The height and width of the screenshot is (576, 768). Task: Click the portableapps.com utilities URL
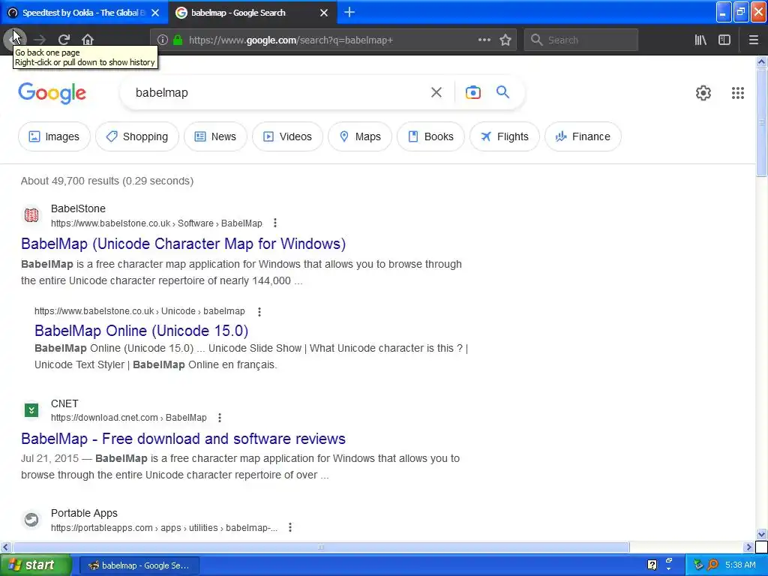point(164,527)
